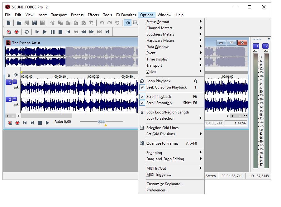Click the New file icon in toolbar

[x=9, y=23]
